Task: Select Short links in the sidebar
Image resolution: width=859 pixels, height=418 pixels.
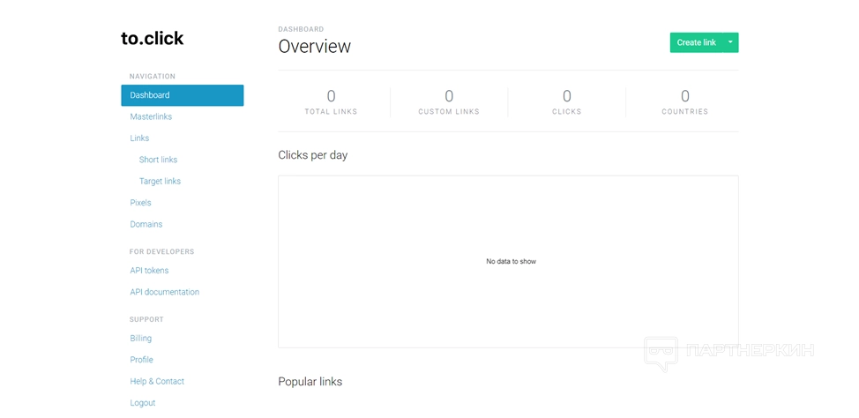Action: point(159,160)
